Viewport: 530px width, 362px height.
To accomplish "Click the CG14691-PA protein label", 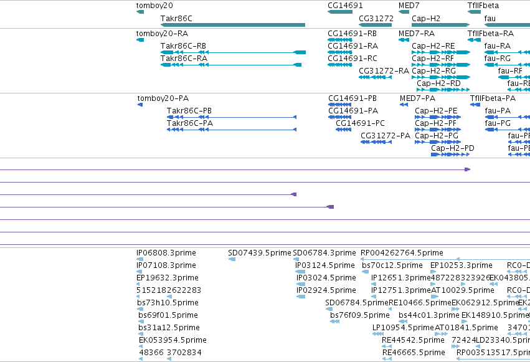I will pyautogui.click(x=353, y=111).
